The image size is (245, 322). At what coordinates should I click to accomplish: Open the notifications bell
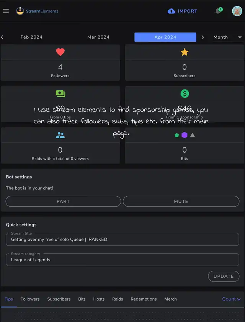pyautogui.click(x=218, y=11)
